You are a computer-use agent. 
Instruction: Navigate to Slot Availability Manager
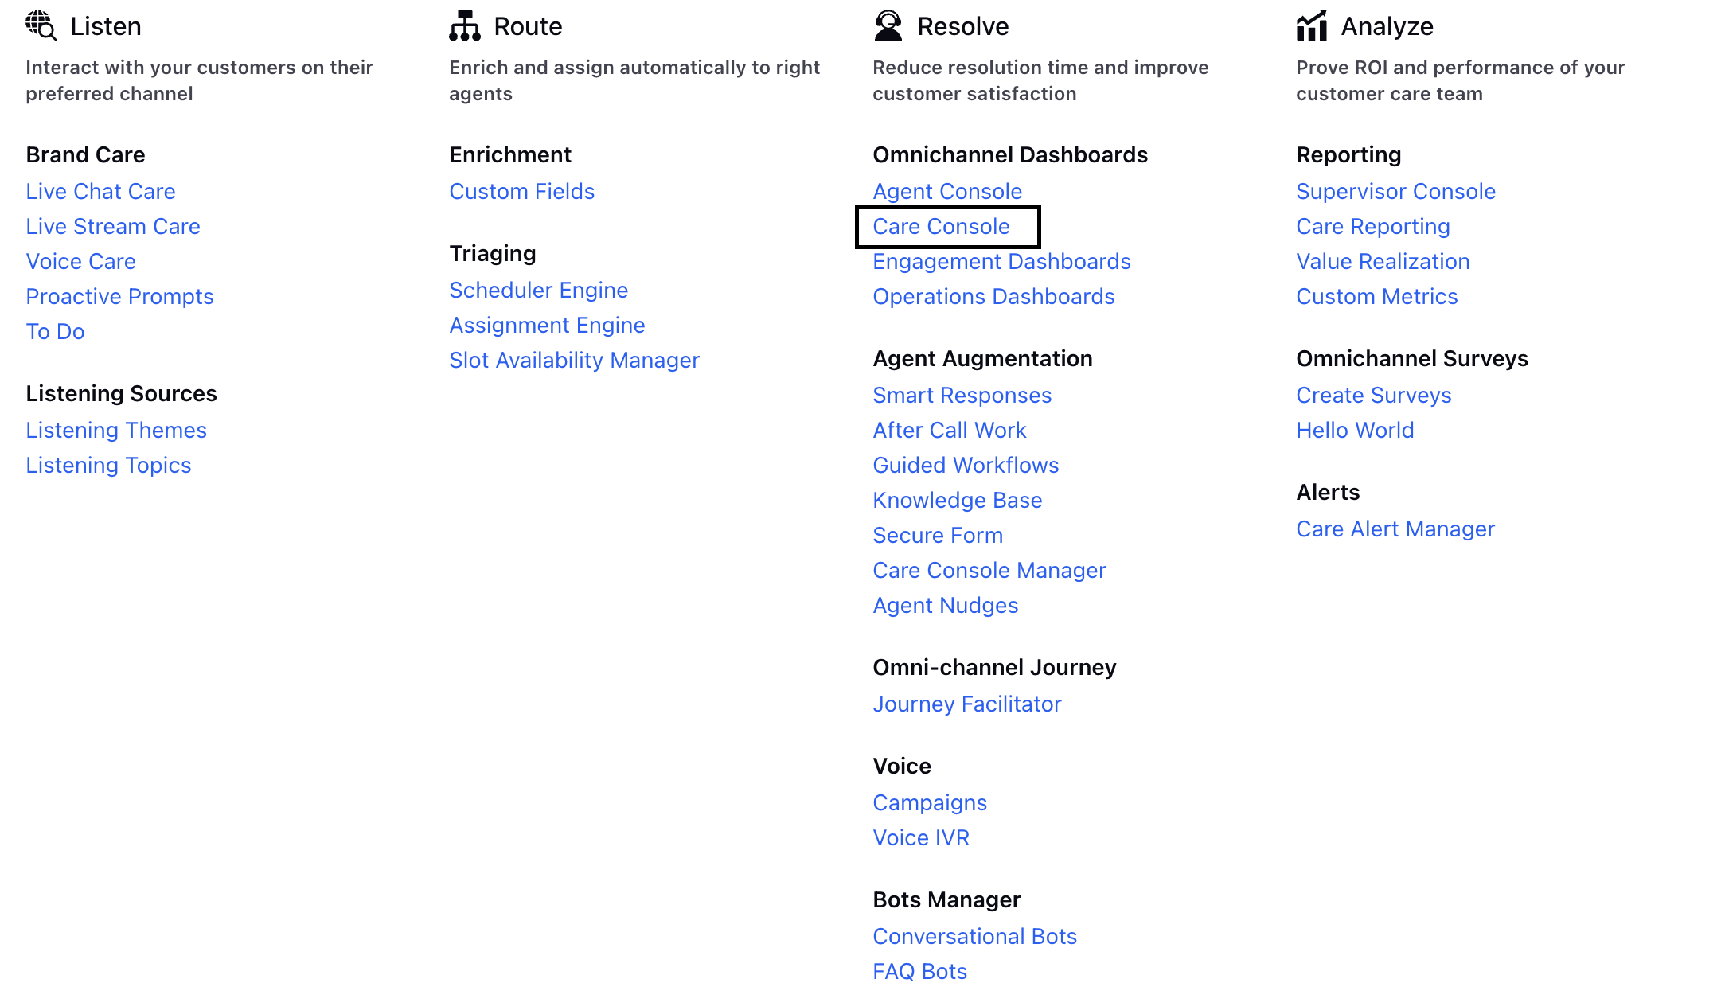[x=575, y=361]
